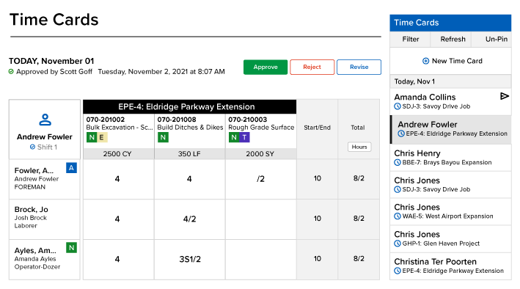
Task: Click clock icon beside BBE-7 Brays Bayou Expansion
Action: pyautogui.click(x=398, y=163)
